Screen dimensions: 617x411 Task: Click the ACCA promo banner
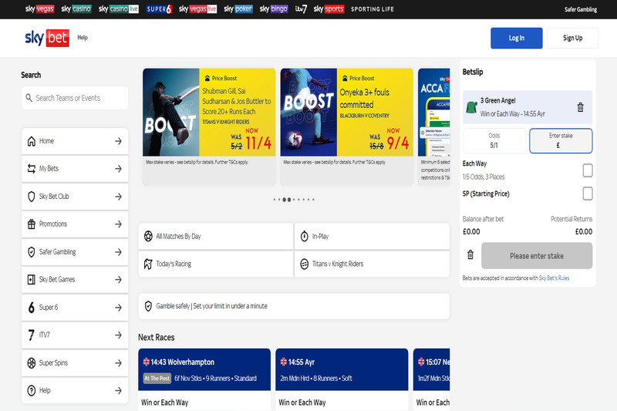(x=434, y=126)
